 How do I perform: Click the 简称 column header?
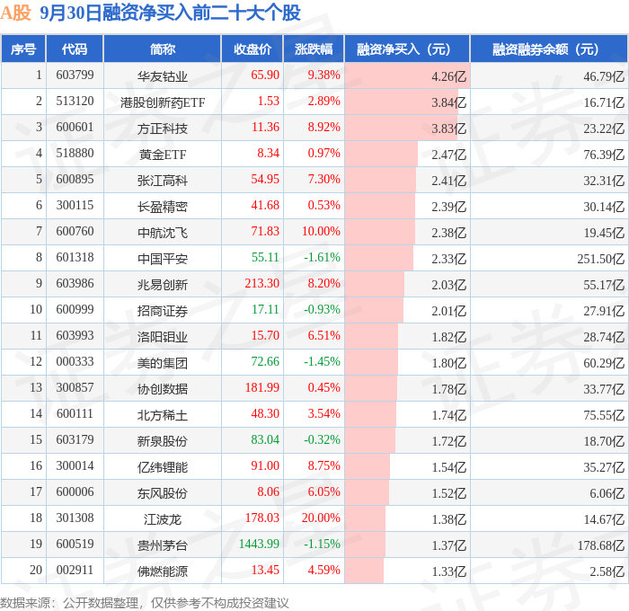click(x=163, y=49)
